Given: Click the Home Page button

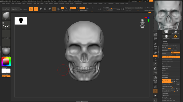Looking at the screenshot, I should (6, 9).
